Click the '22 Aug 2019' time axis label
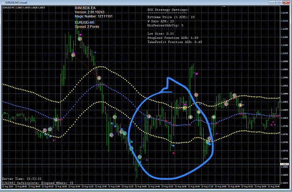Image resolution: width=292 pixels, height=192 pixels. pos(8,186)
